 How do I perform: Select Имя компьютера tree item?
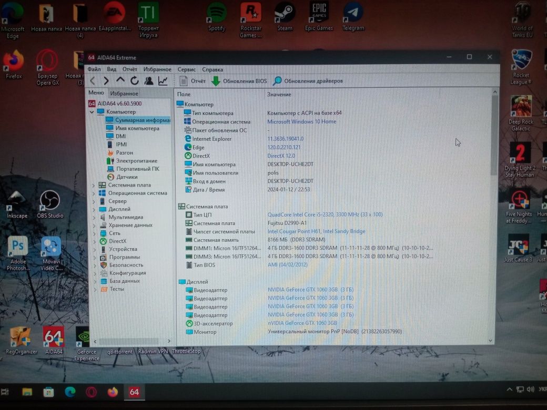click(133, 128)
